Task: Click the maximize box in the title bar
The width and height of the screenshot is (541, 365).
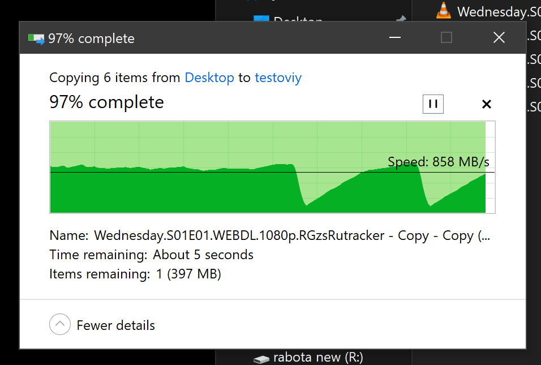Action: 446,37
